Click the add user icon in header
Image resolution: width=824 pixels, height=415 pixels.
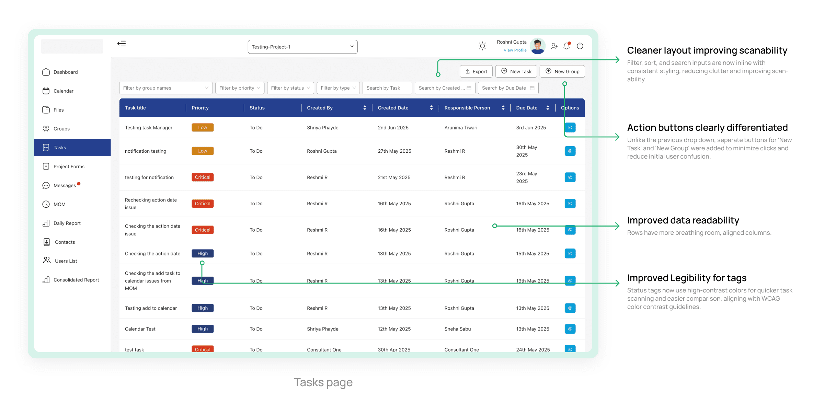pos(554,46)
